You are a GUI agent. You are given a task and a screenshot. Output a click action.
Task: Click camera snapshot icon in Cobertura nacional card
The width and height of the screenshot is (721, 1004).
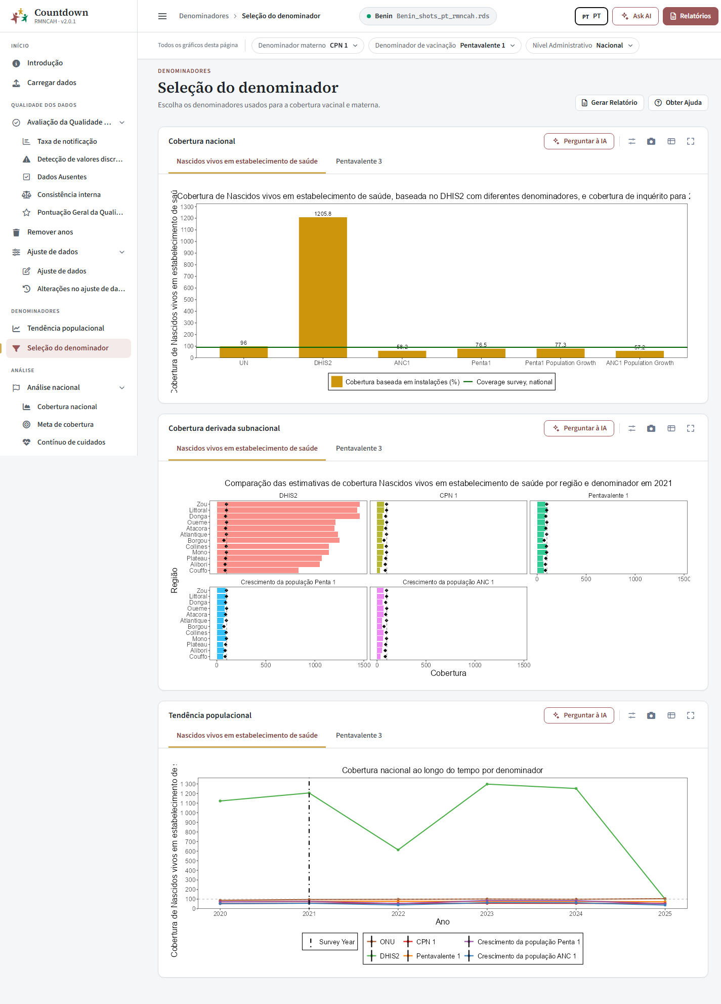[x=651, y=141]
